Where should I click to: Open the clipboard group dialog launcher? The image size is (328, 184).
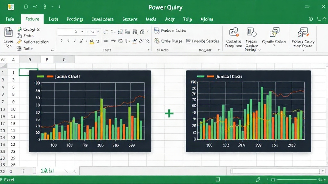(x=52, y=50)
